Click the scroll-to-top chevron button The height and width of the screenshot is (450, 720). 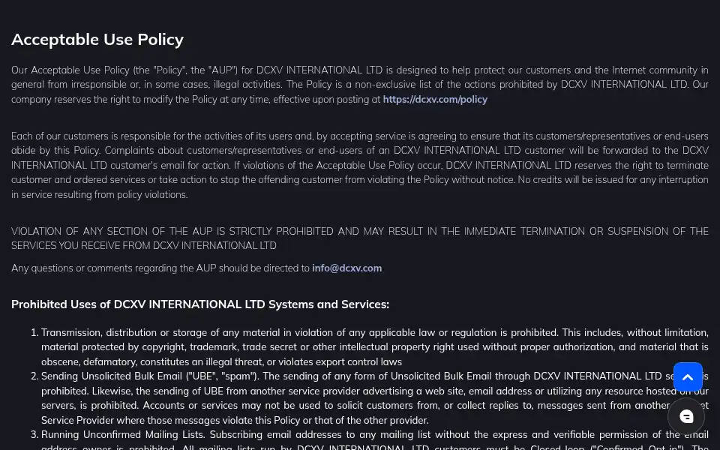click(688, 377)
